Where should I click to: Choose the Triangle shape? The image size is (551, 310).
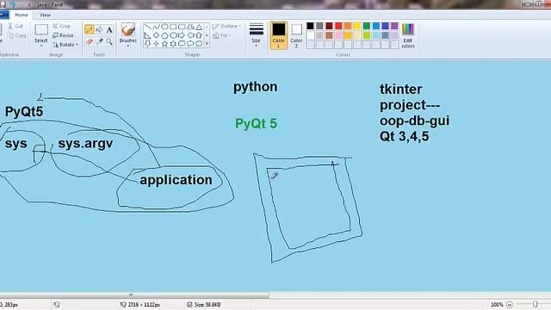(199, 27)
